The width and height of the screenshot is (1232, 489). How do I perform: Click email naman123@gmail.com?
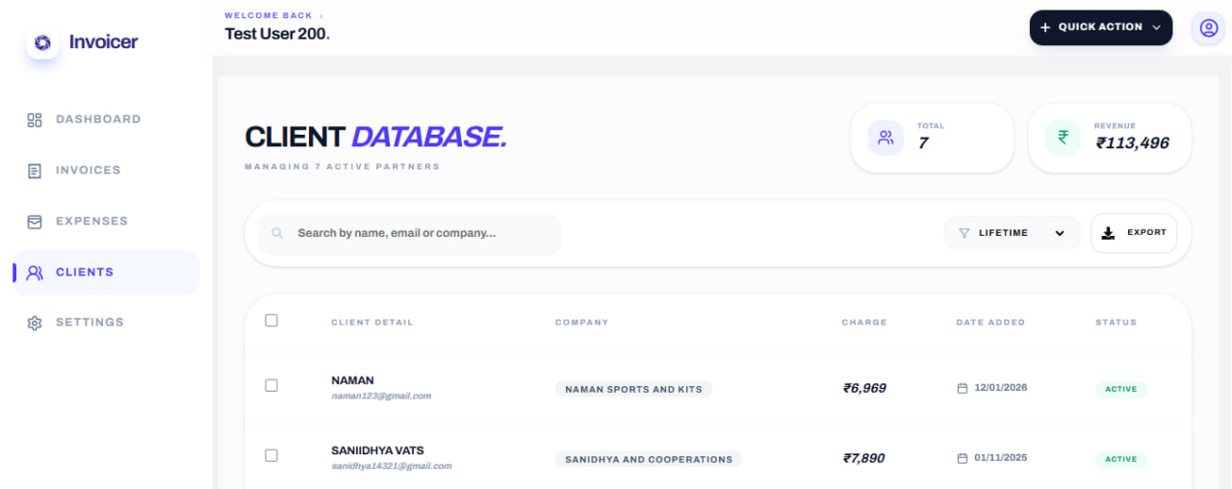tap(381, 396)
